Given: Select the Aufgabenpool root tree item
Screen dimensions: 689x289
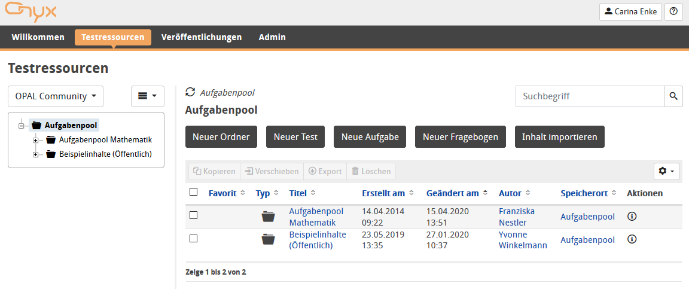Looking at the screenshot, I should click(71, 126).
